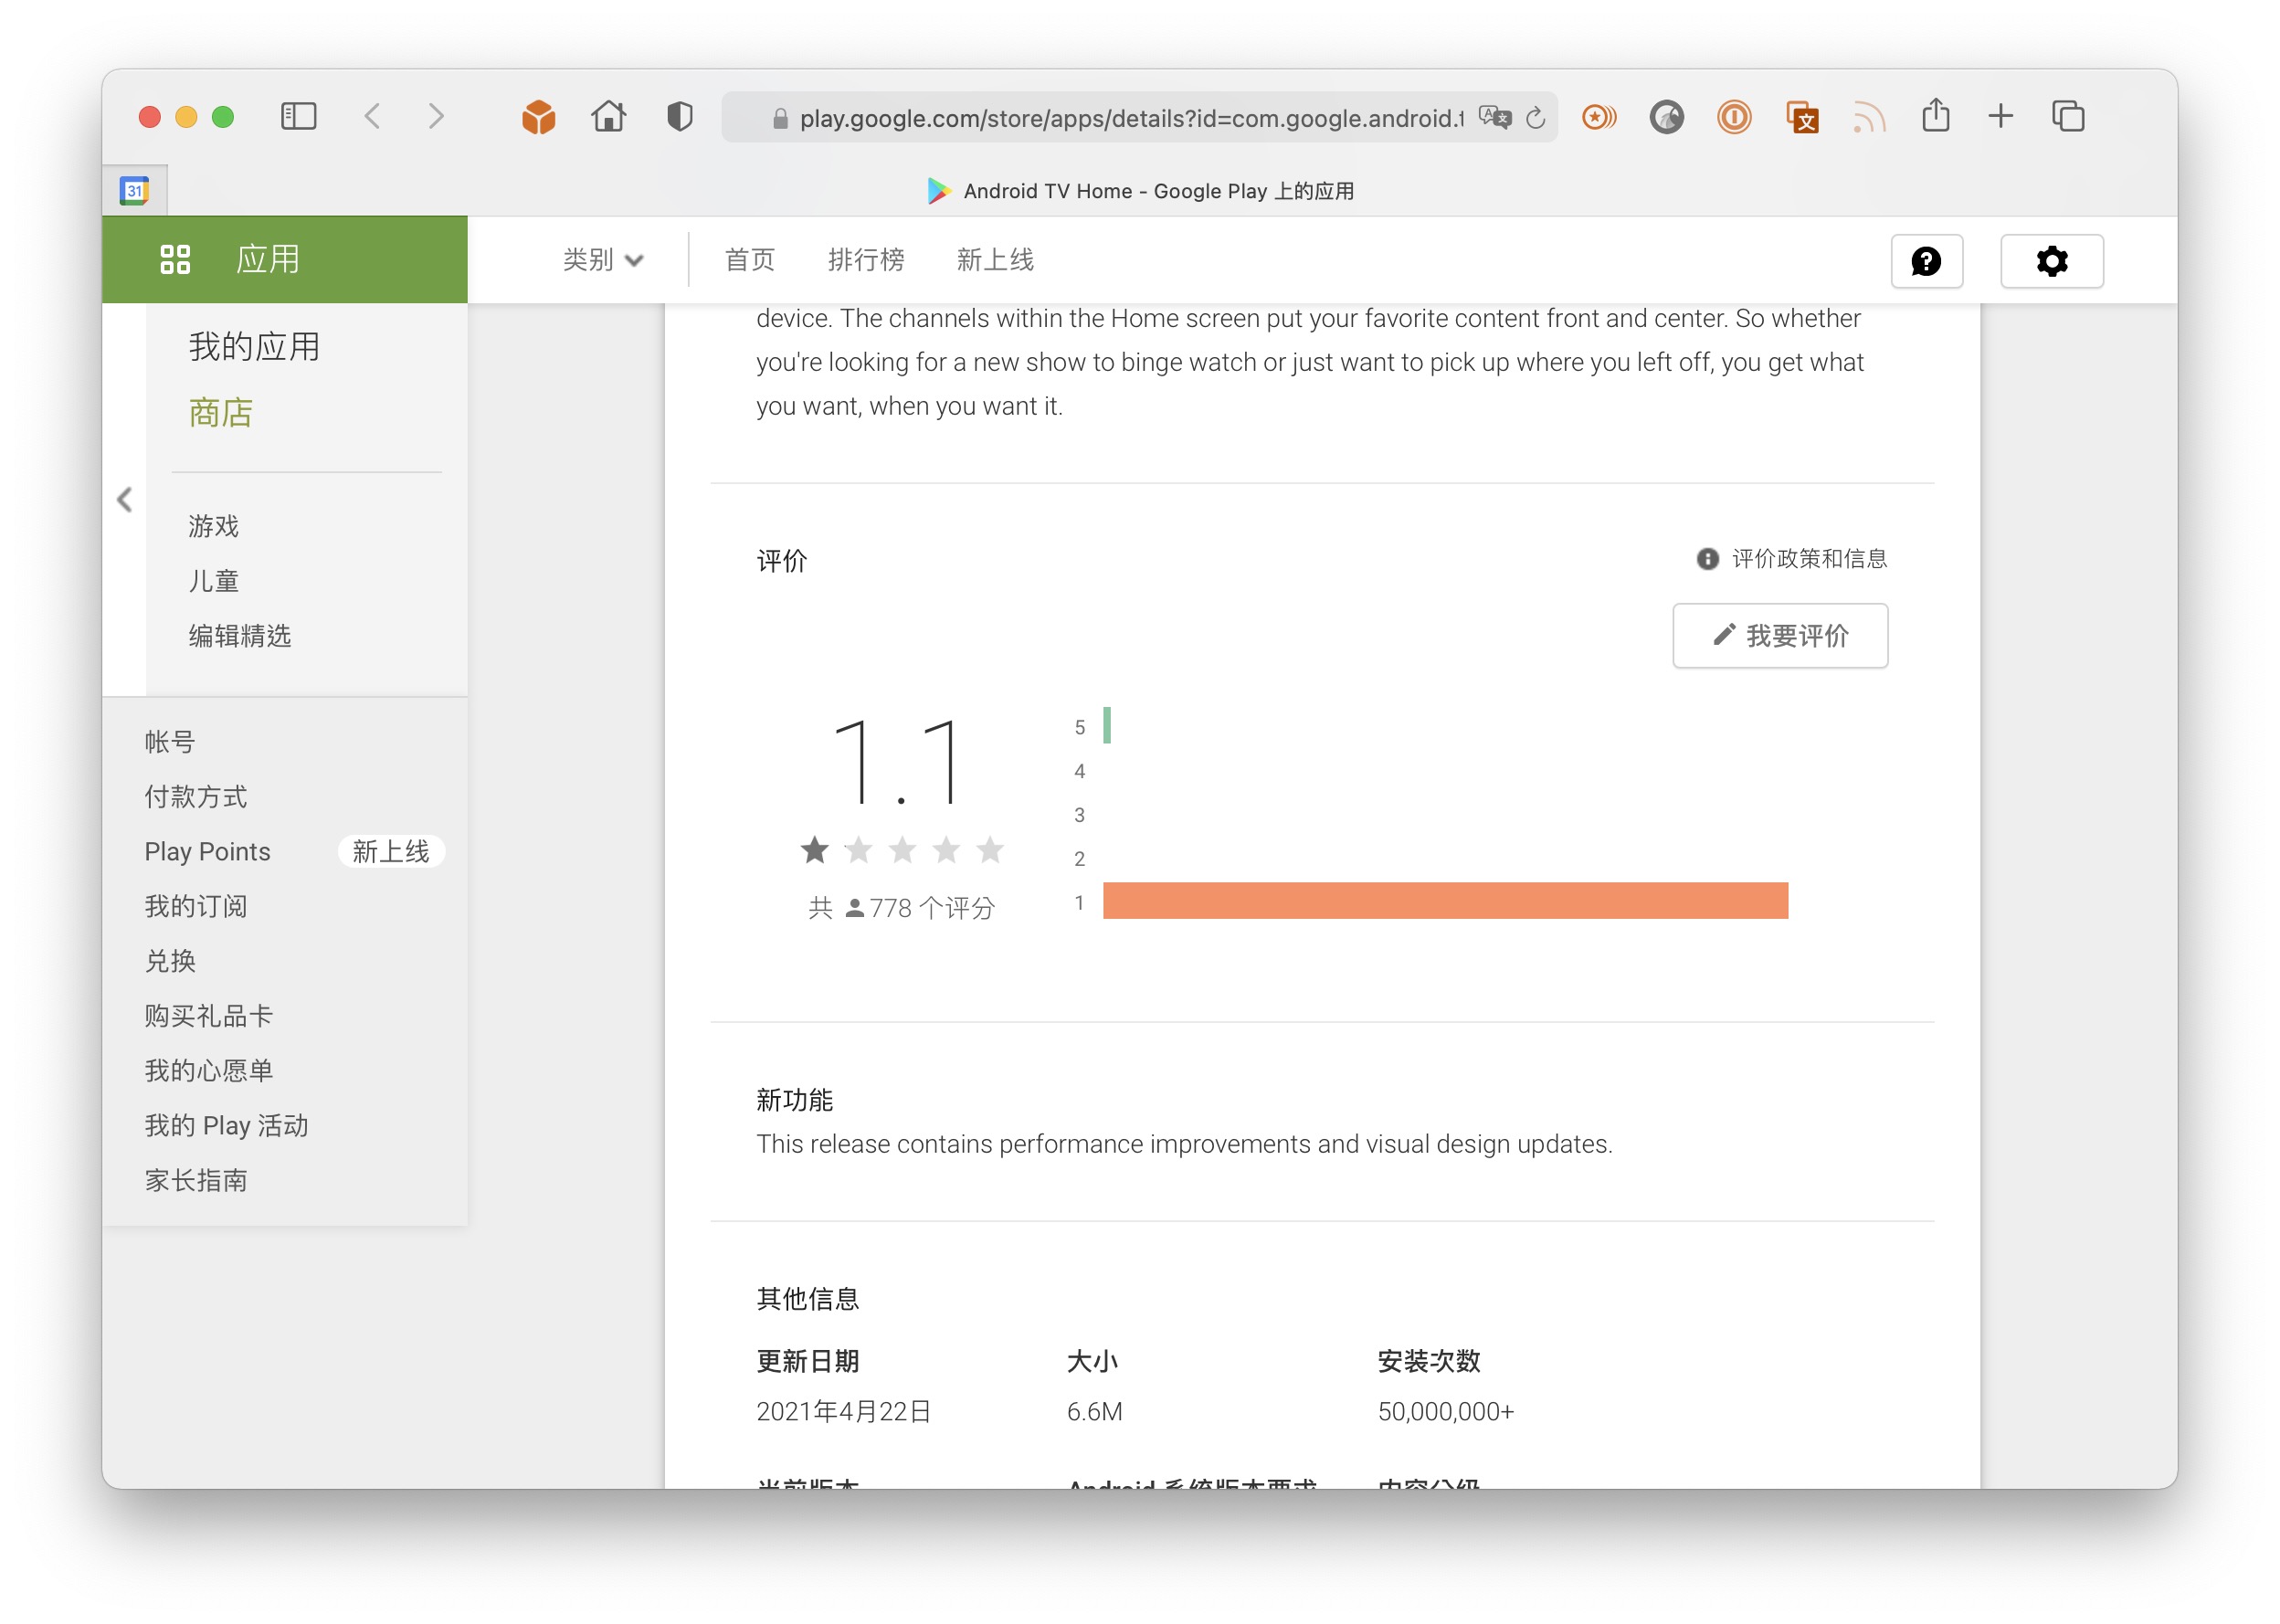Collapse the sidebar with the left chevron

125,500
